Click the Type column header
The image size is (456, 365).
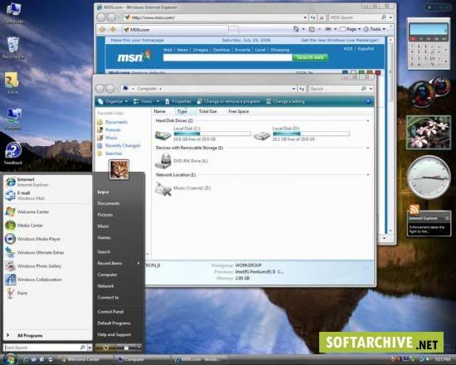(x=182, y=111)
